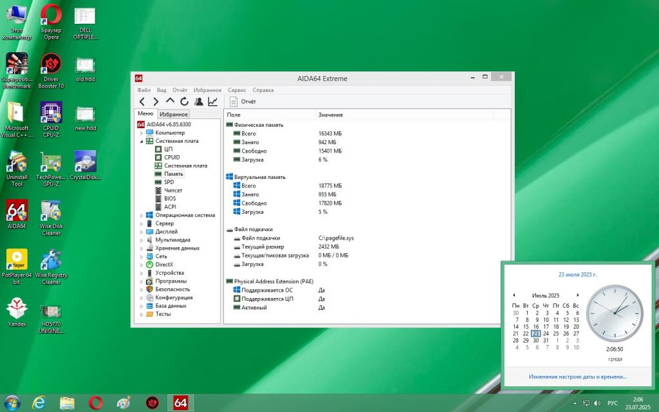
Task: Open the Driver Booster 10 desktop icon
Action: coord(51,71)
